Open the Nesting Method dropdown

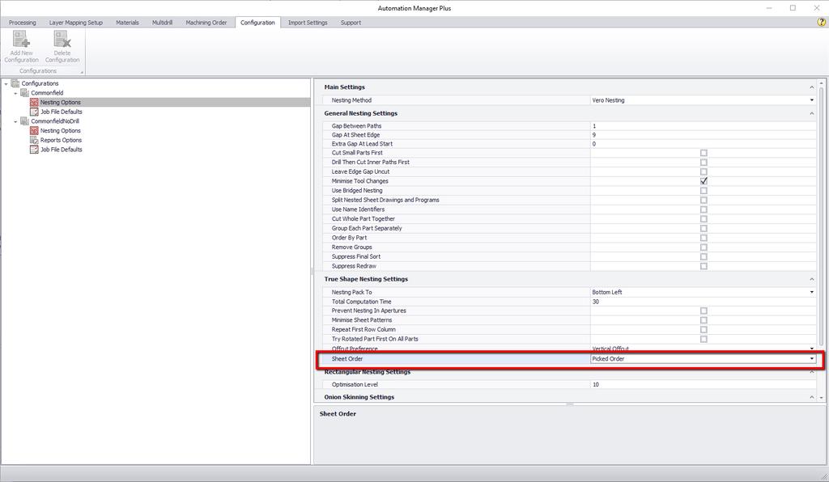tap(811, 100)
